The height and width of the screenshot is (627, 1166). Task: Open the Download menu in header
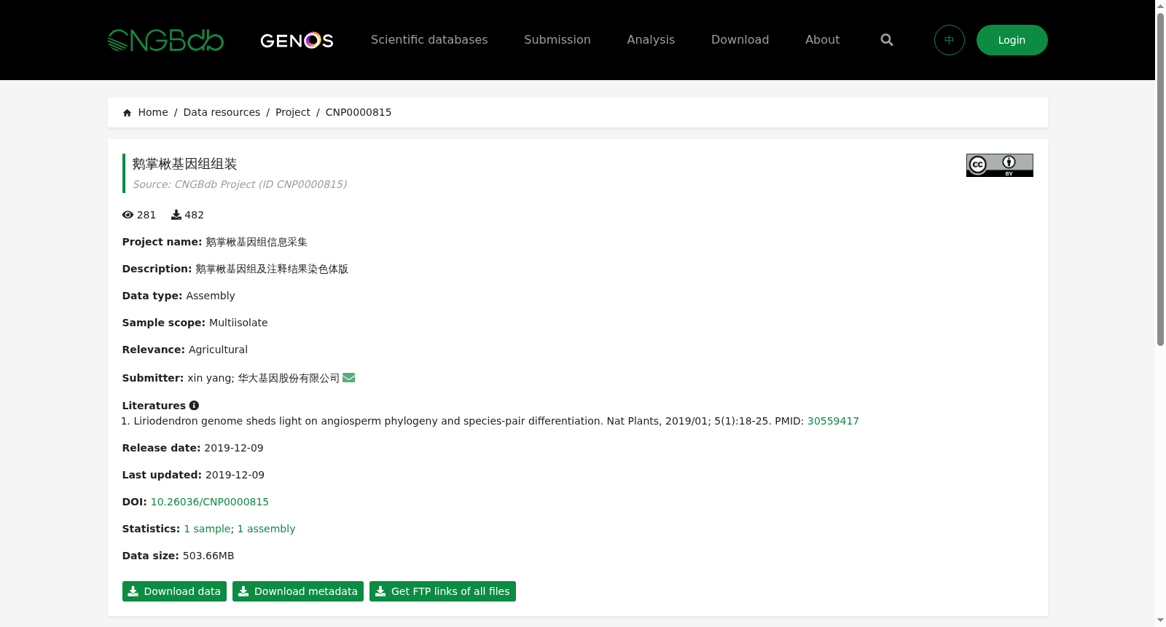click(x=740, y=40)
